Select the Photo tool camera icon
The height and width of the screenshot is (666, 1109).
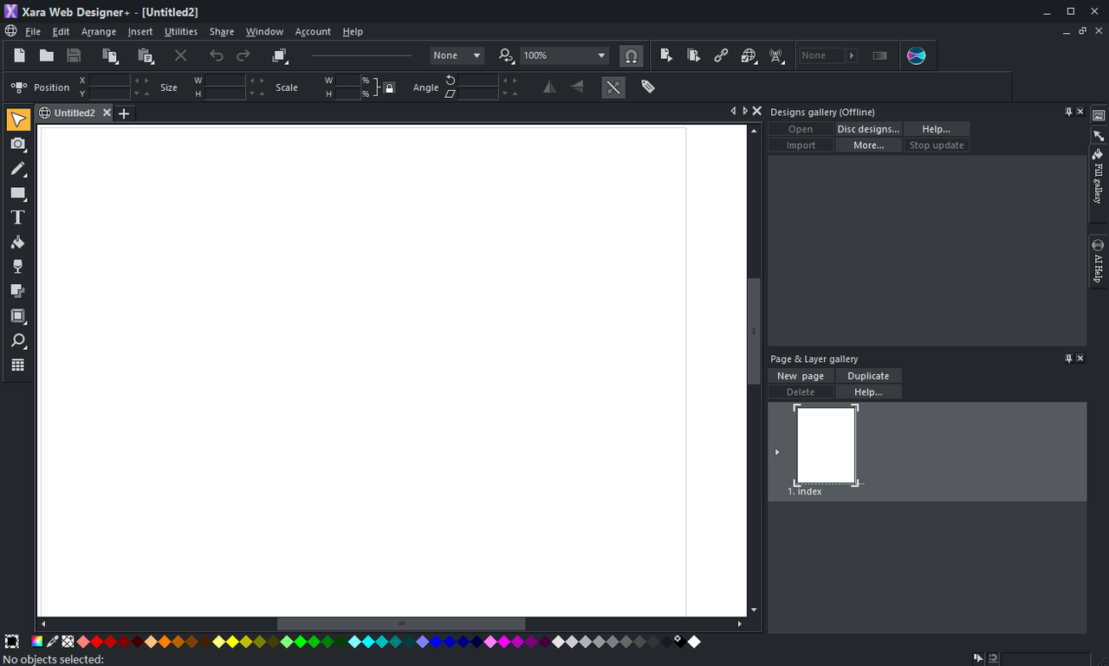pyautogui.click(x=17, y=144)
